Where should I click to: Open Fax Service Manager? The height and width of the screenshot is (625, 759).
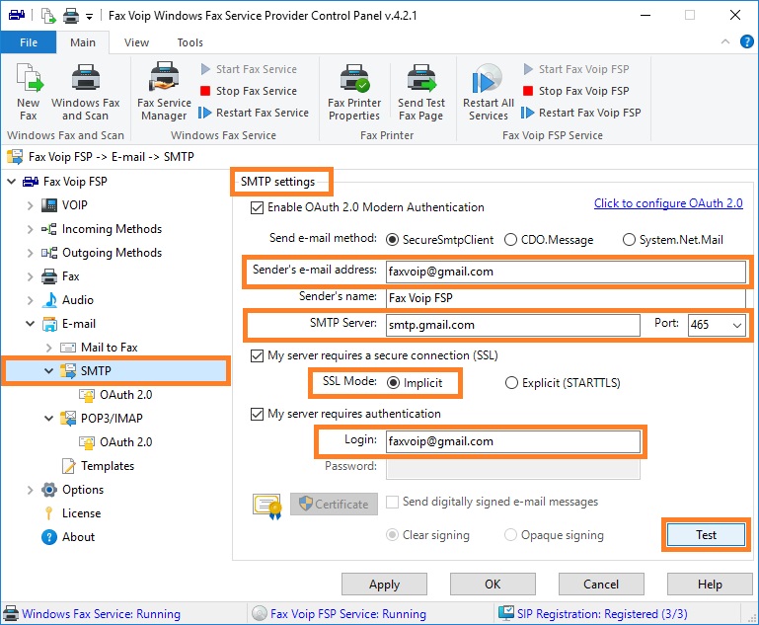164,92
